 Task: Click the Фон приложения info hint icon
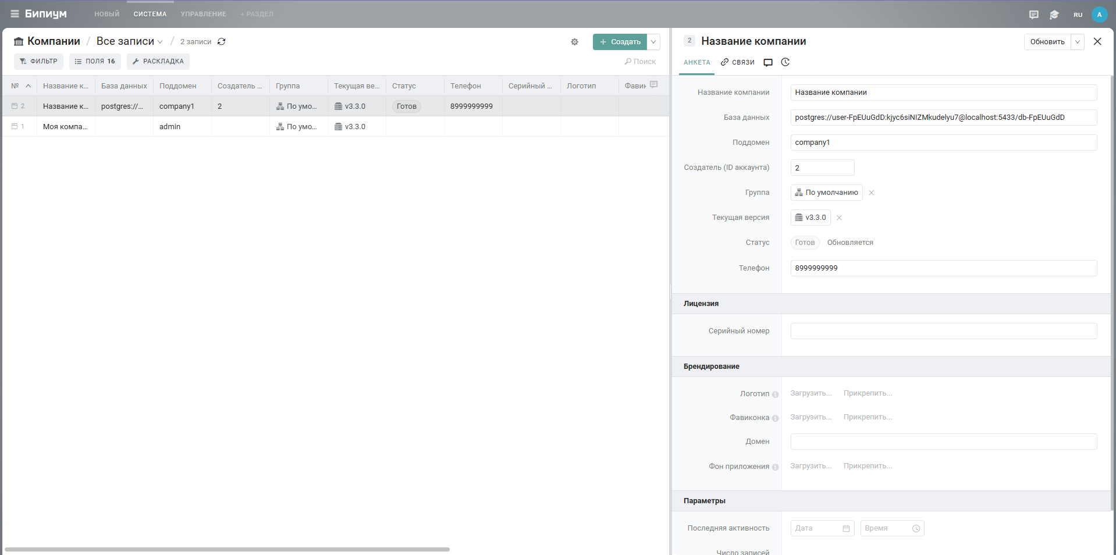click(x=775, y=467)
